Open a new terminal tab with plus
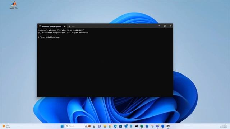Image resolution: width=230 pixels, height=129 pixels. click(69, 26)
